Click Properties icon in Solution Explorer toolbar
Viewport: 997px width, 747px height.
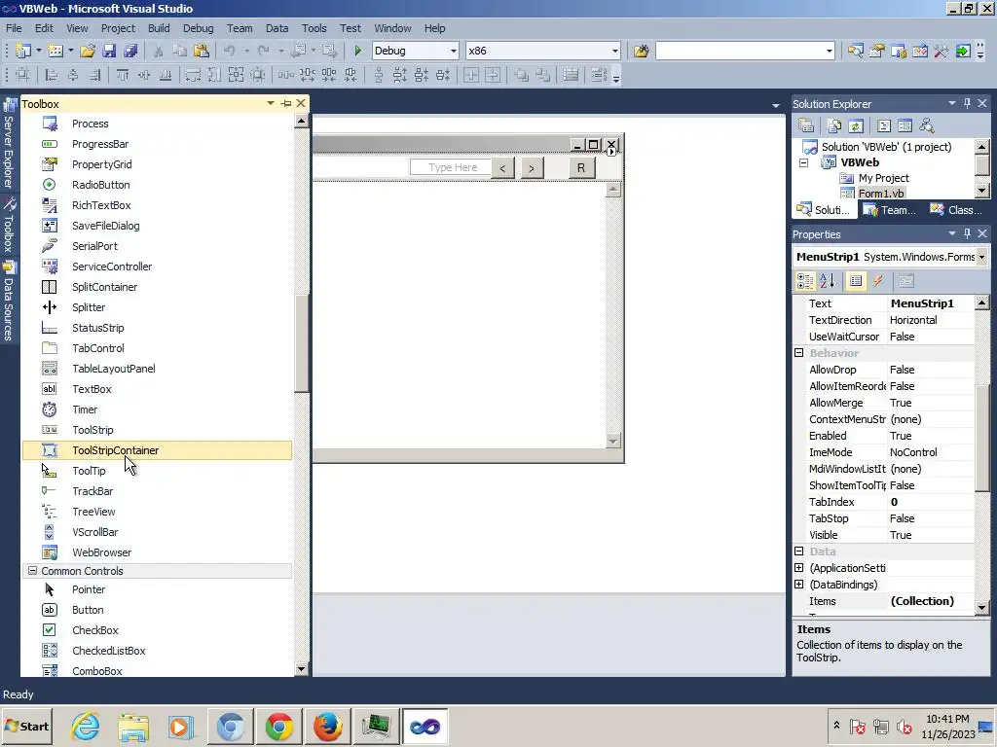(x=806, y=125)
